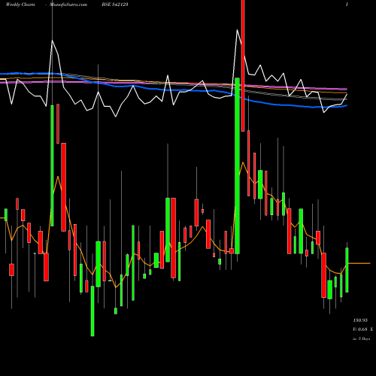The image size is (376, 376).
Task: Click the "MunafaSutra.com" text in header
Action: [x=68, y=5]
